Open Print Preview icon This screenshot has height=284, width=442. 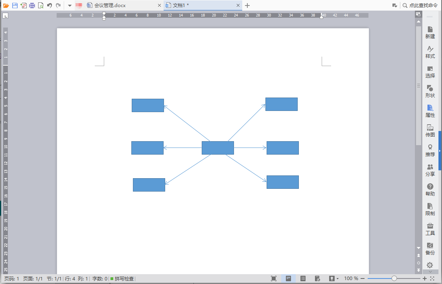tap(41, 6)
